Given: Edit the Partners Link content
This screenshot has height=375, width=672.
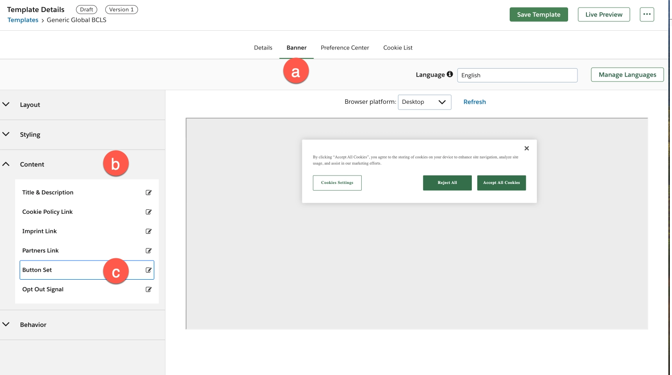Looking at the screenshot, I should [149, 250].
